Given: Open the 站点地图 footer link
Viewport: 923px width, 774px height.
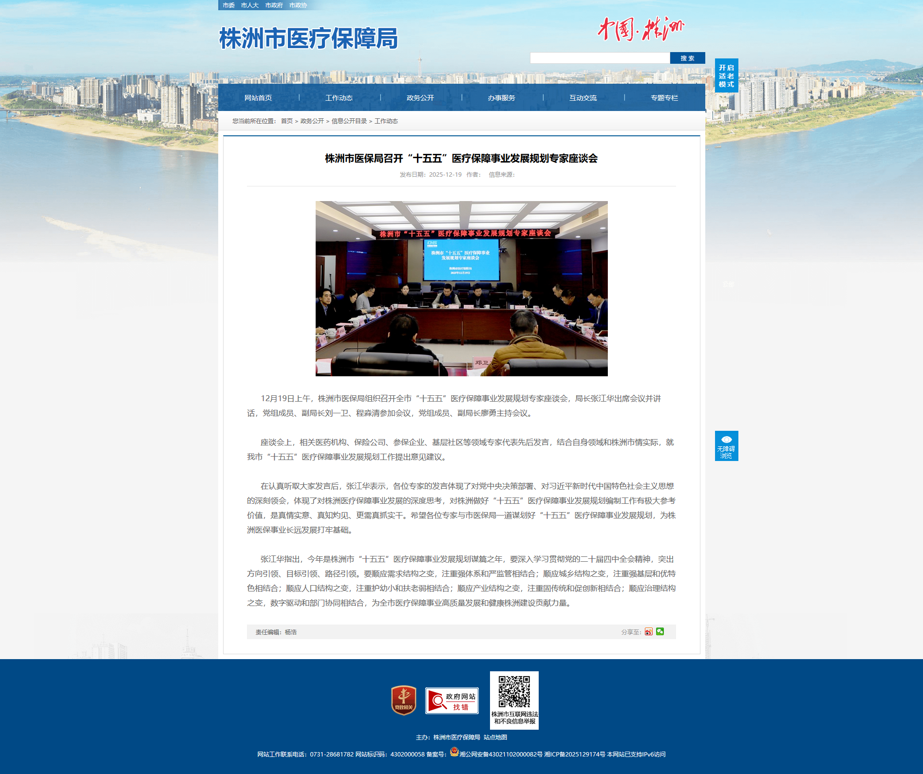Looking at the screenshot, I should click(495, 737).
